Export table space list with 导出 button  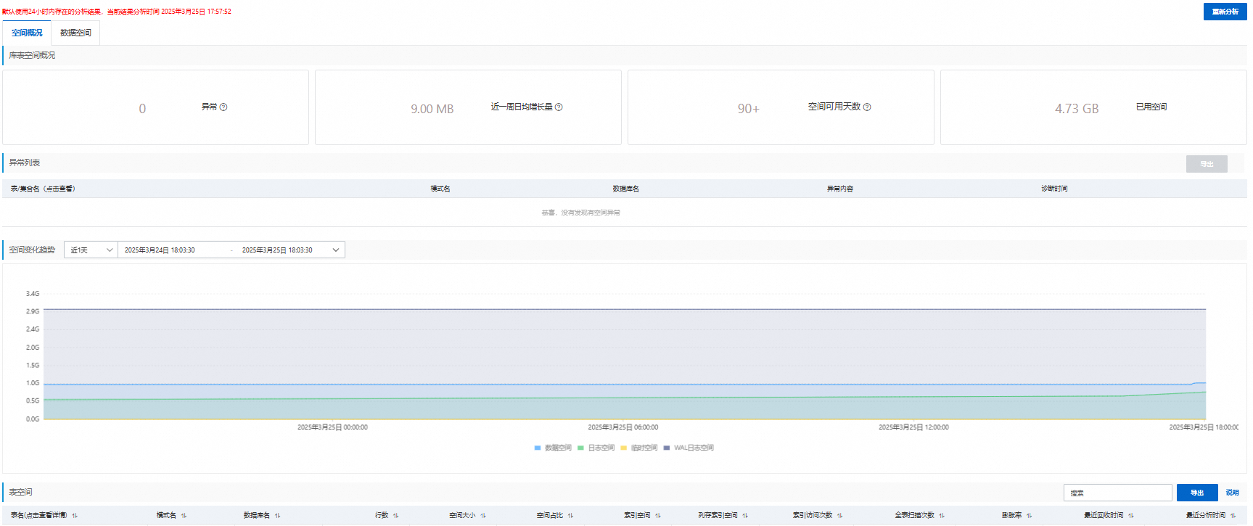pos(1197,493)
